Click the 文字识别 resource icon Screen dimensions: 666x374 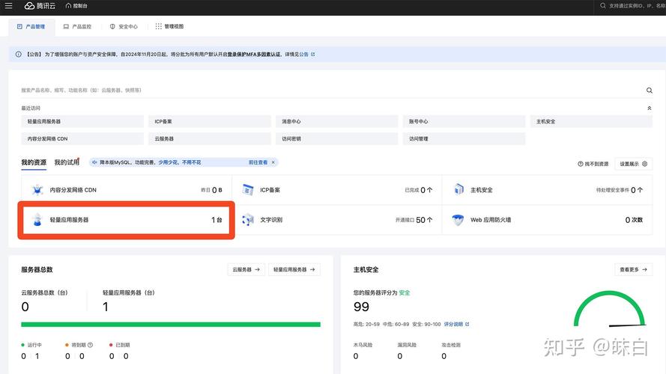[x=248, y=220]
